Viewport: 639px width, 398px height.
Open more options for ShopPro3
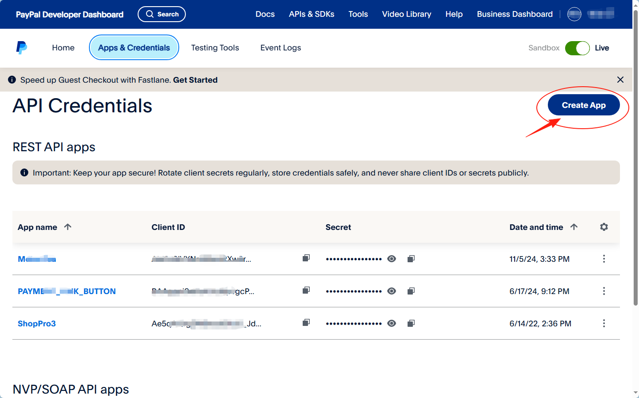pos(604,323)
